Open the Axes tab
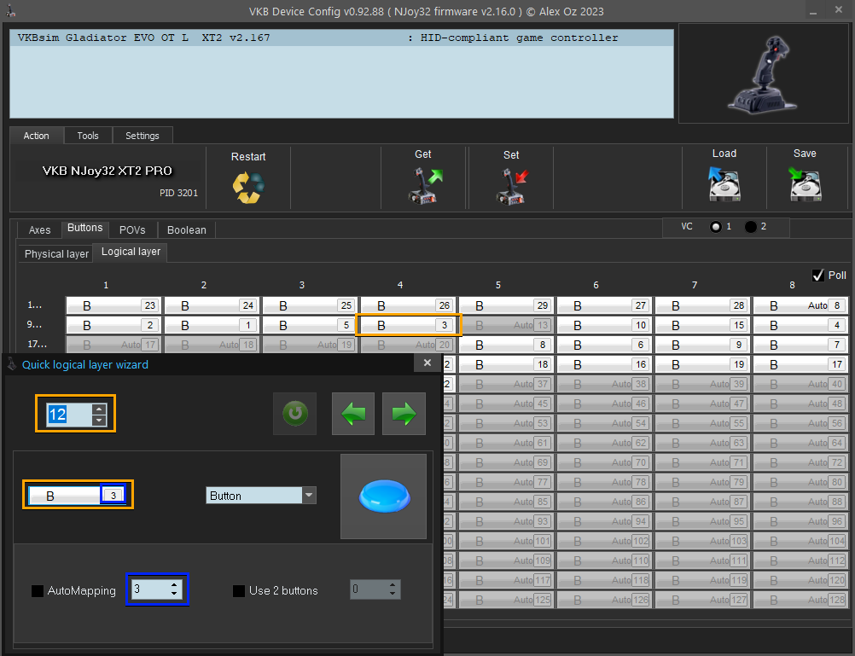Viewport: 855px width, 656px height. point(40,230)
